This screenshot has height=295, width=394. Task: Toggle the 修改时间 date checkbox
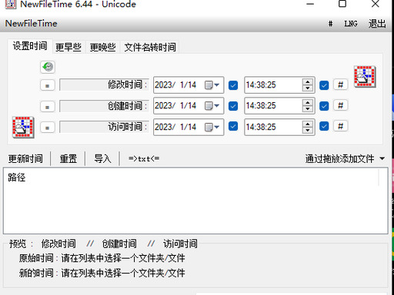(x=233, y=85)
